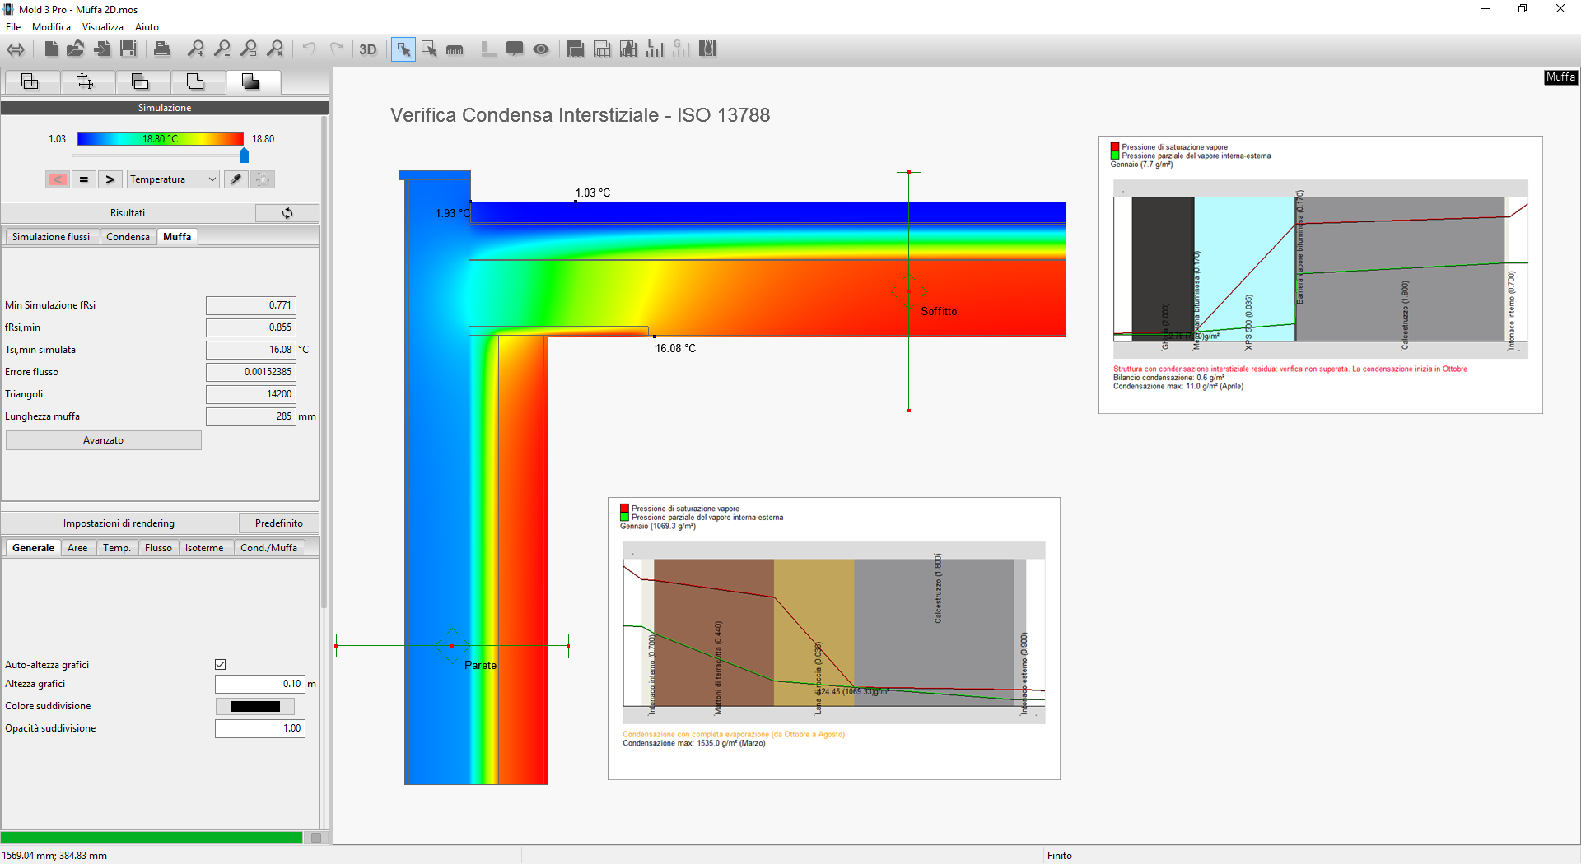Click the black Colore suddivisione swatch
This screenshot has height=864, width=1581.
255,706
